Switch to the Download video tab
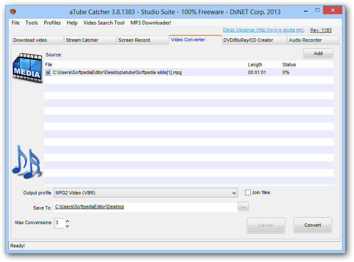This screenshot has width=354, height=262. click(x=37, y=40)
